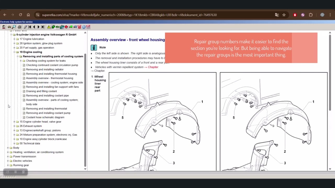
Task: Open Assembly overview - cooling system; engine side
Action: 54,83
